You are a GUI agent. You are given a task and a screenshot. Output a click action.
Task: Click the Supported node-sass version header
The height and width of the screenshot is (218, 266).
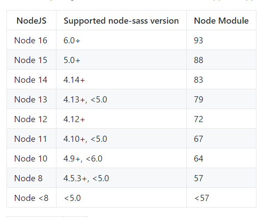coord(121,21)
